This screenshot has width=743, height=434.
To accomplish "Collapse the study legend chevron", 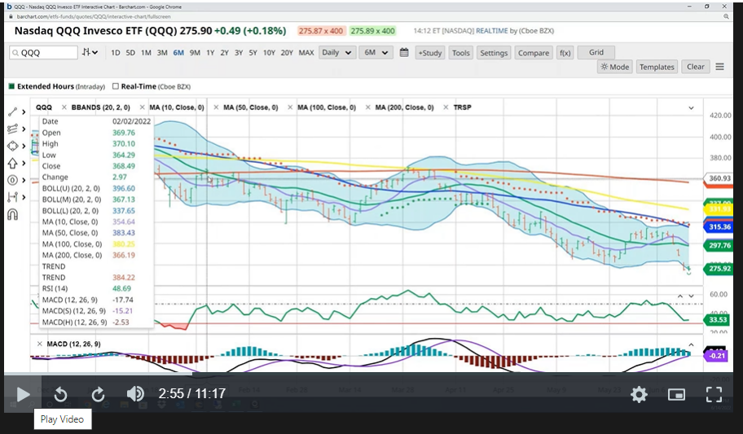I will (x=692, y=108).
